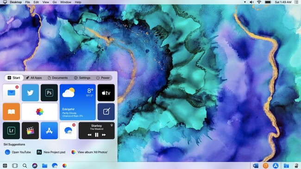The height and width of the screenshot is (169, 301).
Task: Launch the Lightroom (Lr) tile
Action: (x=11, y=131)
